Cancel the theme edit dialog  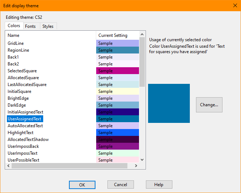pyautogui.click(x=120, y=185)
